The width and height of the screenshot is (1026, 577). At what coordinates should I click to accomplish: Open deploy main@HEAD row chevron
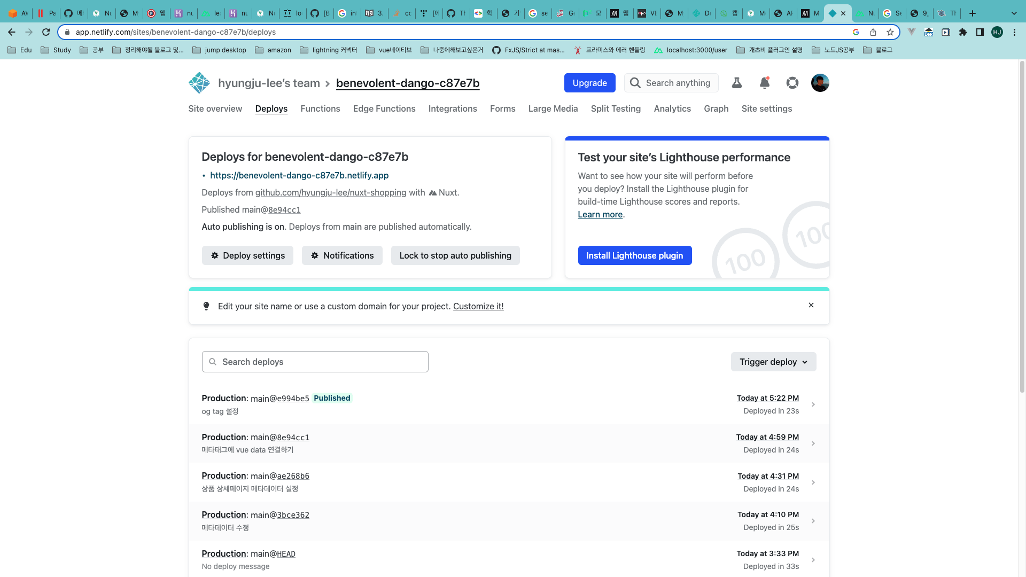[813, 560]
